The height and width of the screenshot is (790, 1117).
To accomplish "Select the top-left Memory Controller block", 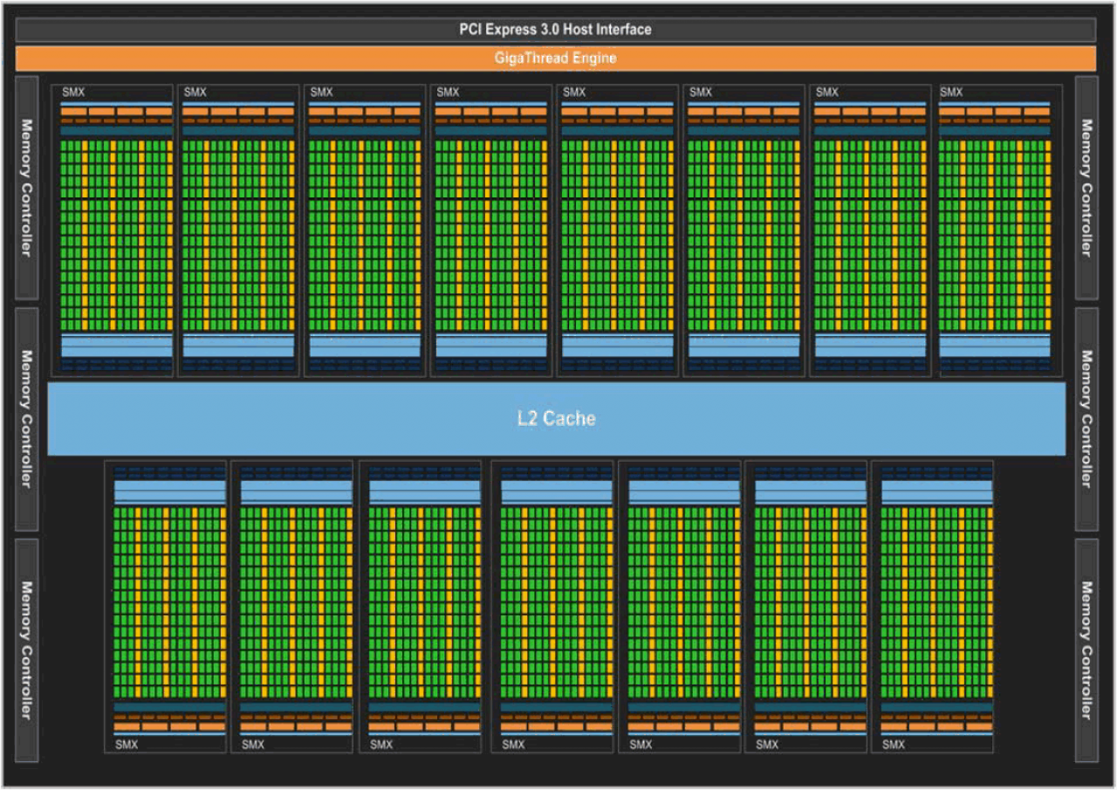I will [26, 188].
